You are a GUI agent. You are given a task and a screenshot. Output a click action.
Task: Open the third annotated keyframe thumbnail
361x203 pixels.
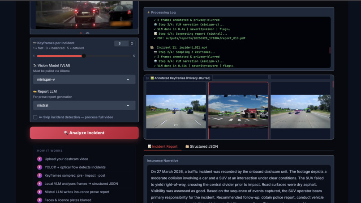[301, 112]
